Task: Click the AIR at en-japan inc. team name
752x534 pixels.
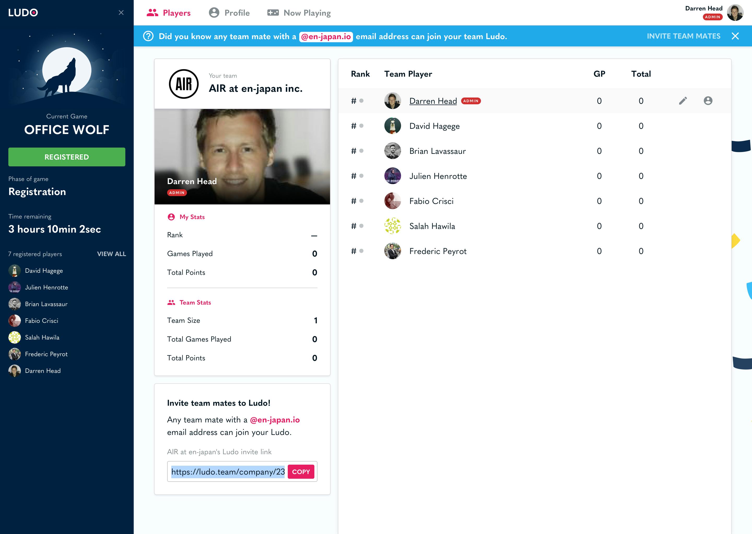Action: pyautogui.click(x=255, y=88)
